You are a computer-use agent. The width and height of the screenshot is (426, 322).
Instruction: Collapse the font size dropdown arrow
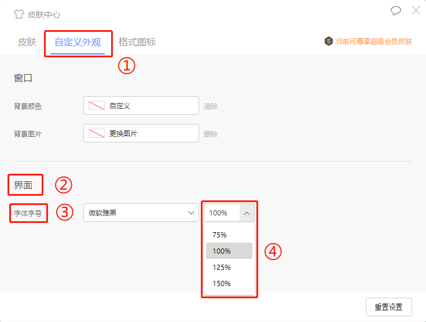pyautogui.click(x=247, y=213)
